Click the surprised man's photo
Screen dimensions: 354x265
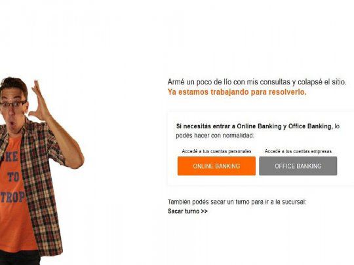coord(41,171)
